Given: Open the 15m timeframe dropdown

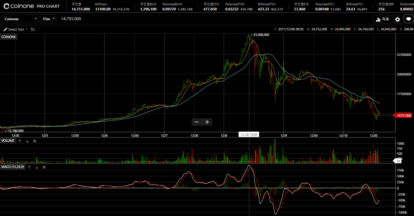Looking at the screenshot, I should coord(48,19).
